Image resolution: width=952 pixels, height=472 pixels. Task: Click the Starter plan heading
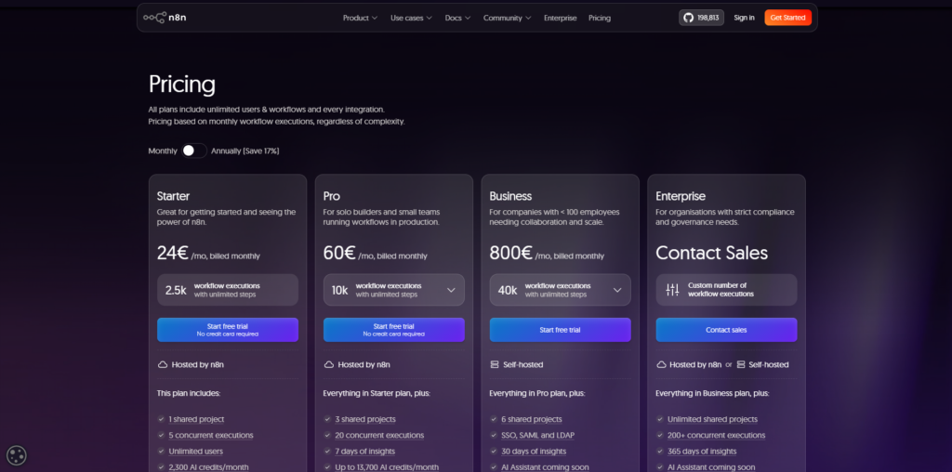coord(173,196)
